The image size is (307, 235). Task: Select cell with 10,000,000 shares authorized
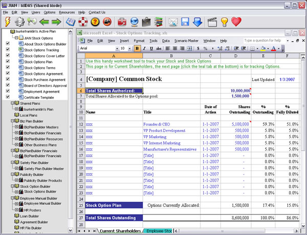click(x=236, y=91)
